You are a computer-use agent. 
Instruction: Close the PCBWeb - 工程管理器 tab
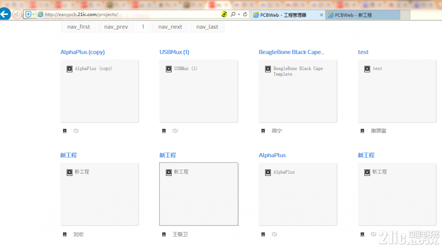pos(321,15)
